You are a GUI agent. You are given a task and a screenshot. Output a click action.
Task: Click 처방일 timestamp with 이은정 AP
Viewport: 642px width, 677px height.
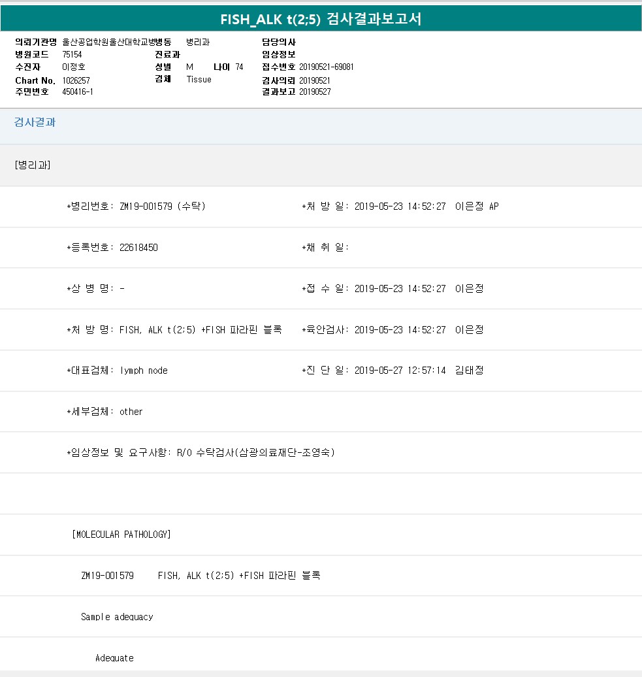[x=400, y=206]
